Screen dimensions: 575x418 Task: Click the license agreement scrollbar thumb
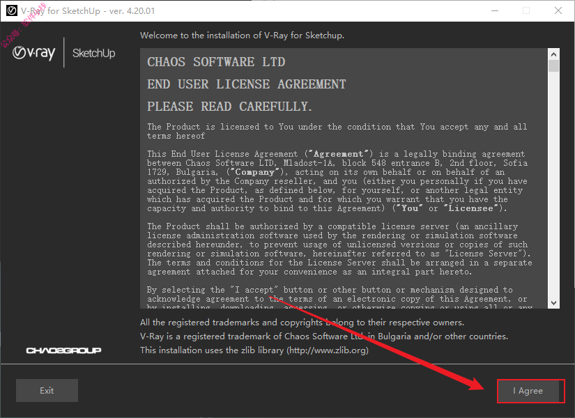point(553,66)
